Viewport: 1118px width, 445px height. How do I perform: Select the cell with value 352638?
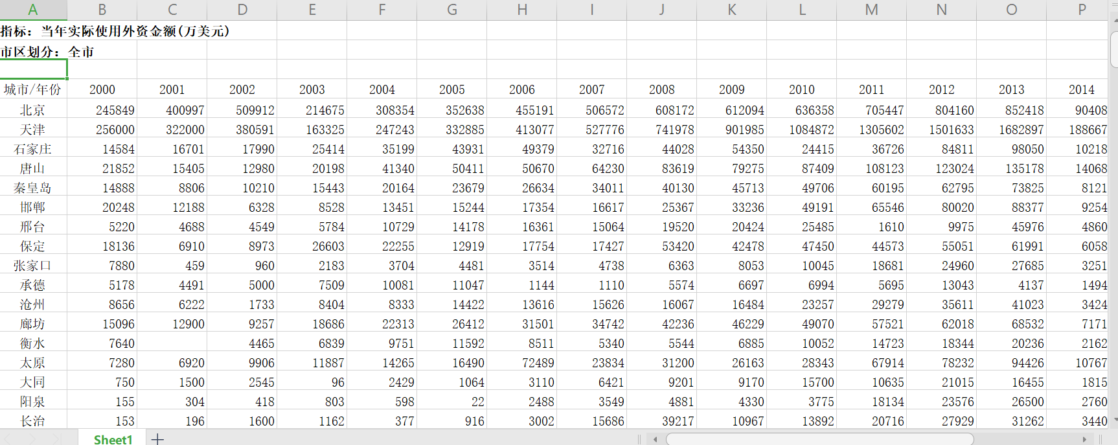click(x=452, y=110)
